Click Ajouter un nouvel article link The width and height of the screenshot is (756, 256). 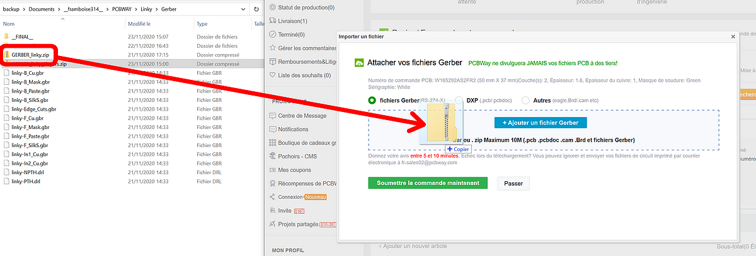414,246
